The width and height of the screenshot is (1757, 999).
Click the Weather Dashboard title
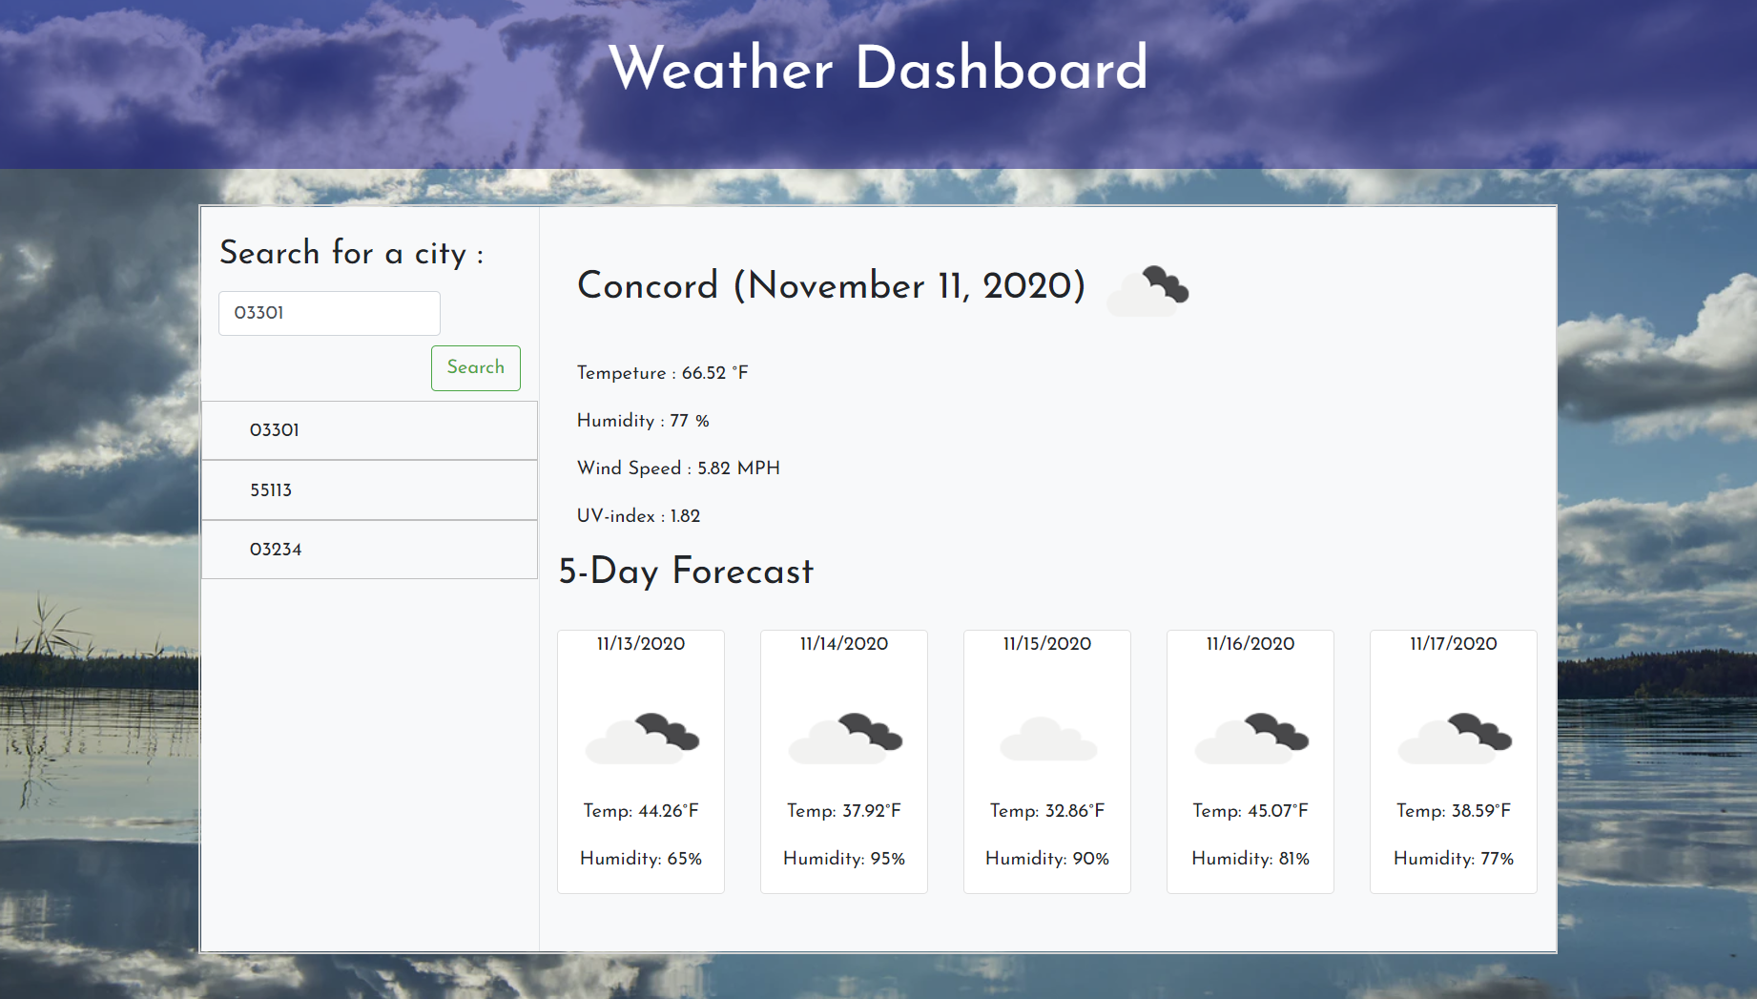point(878,68)
